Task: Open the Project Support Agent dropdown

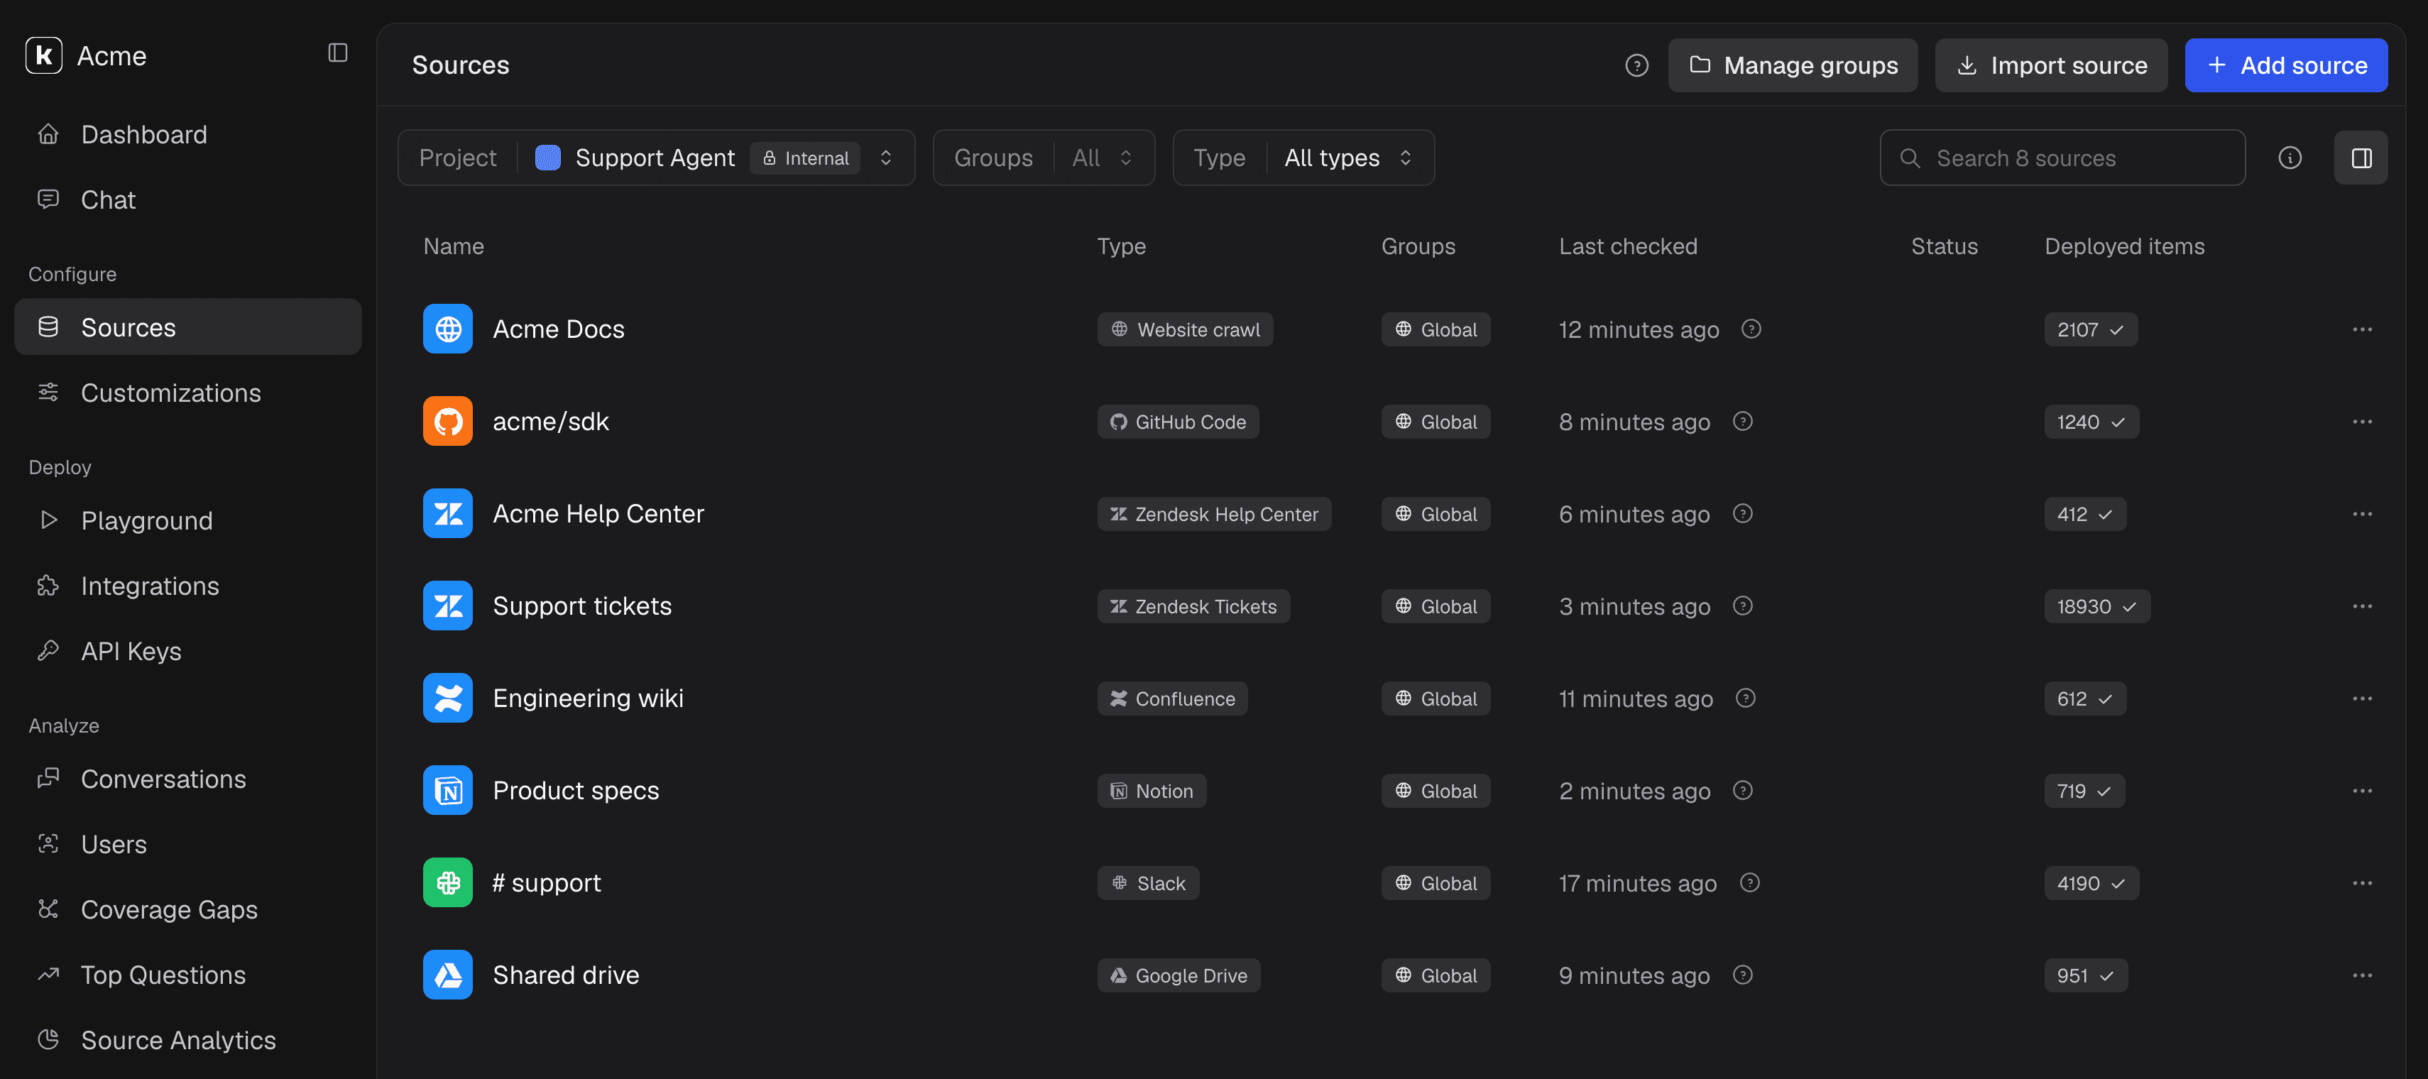Action: (656, 158)
